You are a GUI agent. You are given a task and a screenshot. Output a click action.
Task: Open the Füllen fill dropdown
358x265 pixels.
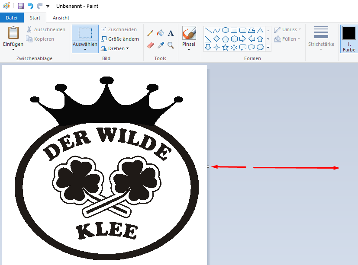(x=287, y=39)
